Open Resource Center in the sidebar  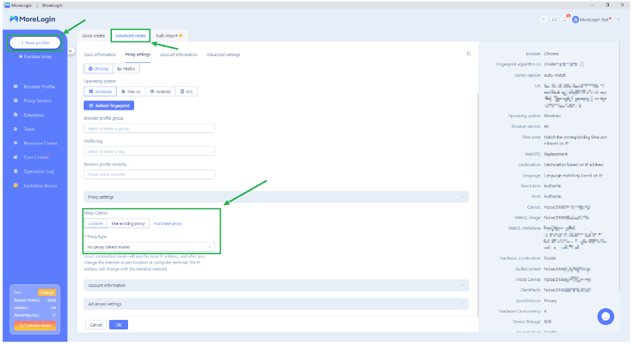40,143
